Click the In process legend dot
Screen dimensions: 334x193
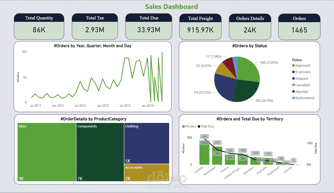pyautogui.click(x=294, y=72)
